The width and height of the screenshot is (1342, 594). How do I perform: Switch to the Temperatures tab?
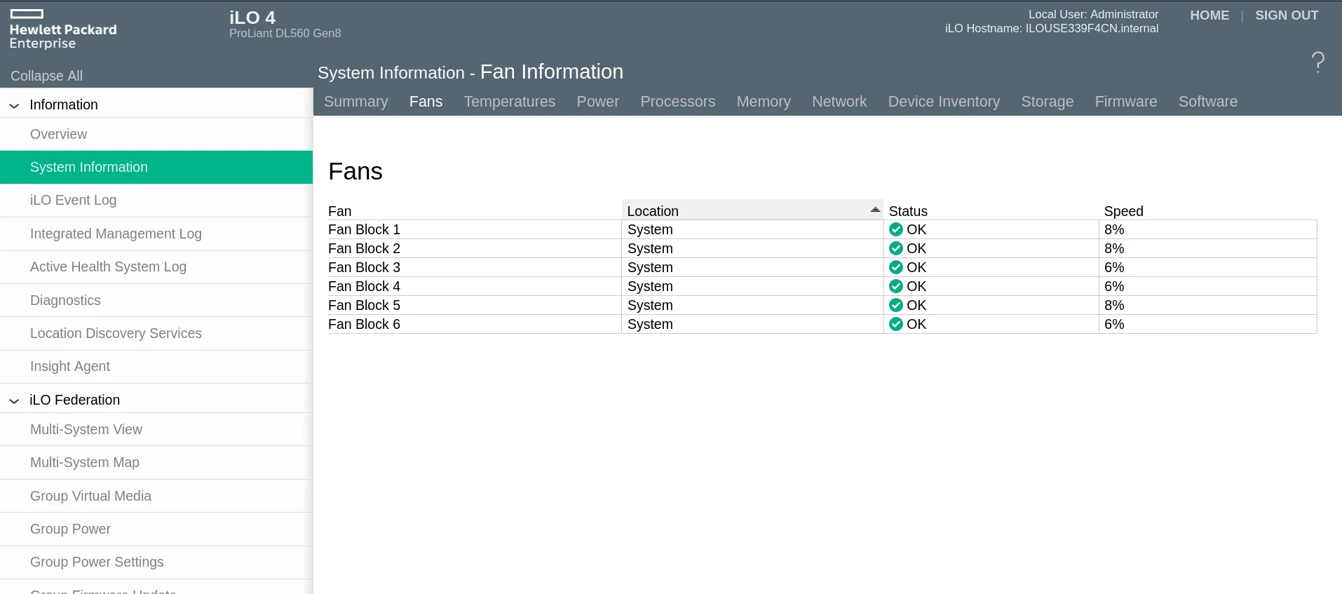[510, 102]
